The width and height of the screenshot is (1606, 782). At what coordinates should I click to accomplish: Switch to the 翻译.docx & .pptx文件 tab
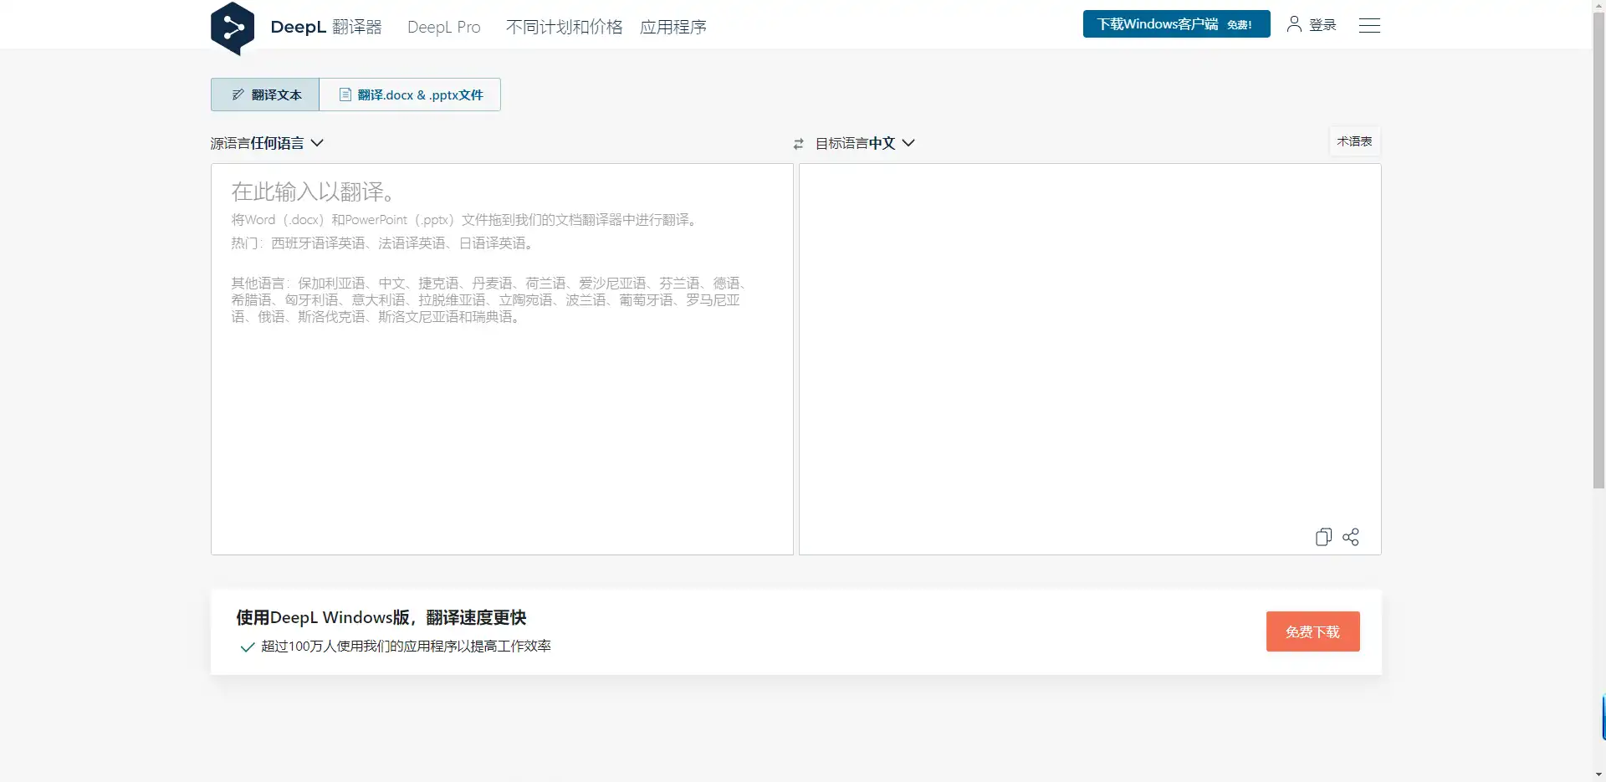tap(410, 95)
